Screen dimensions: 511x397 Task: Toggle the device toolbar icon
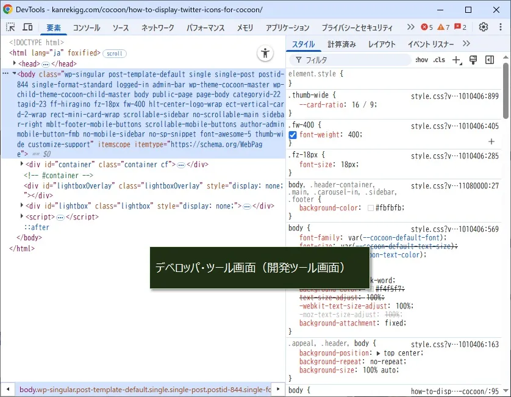27,27
